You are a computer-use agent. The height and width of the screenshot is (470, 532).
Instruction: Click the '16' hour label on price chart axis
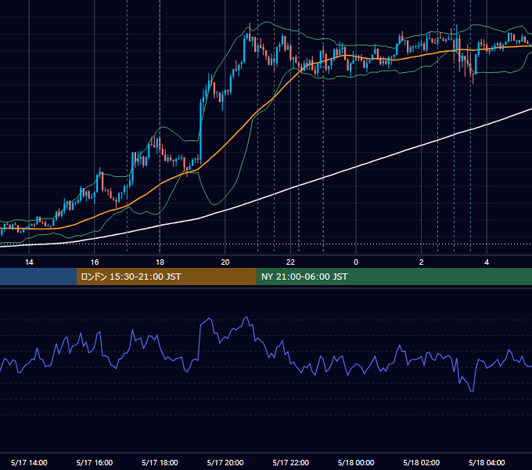95,262
